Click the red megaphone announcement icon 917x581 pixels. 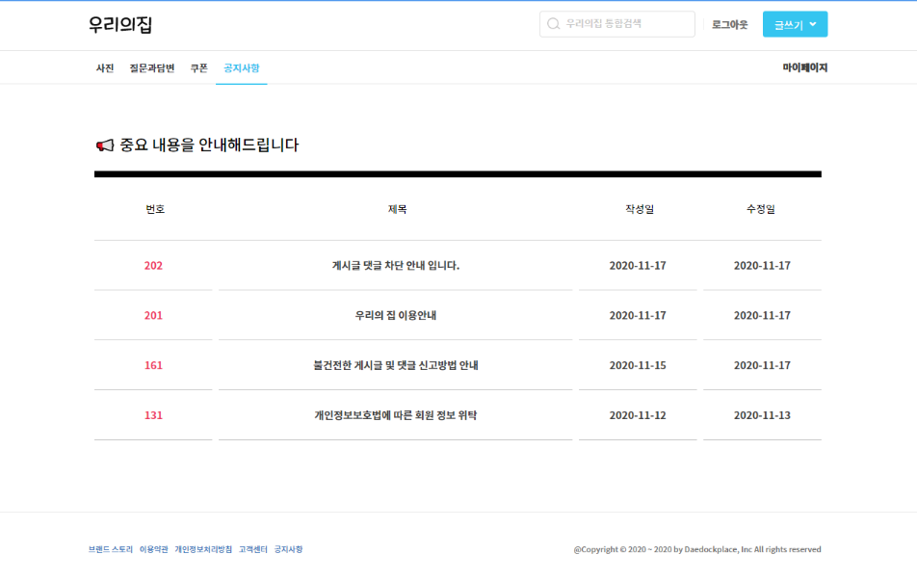pyautogui.click(x=103, y=144)
